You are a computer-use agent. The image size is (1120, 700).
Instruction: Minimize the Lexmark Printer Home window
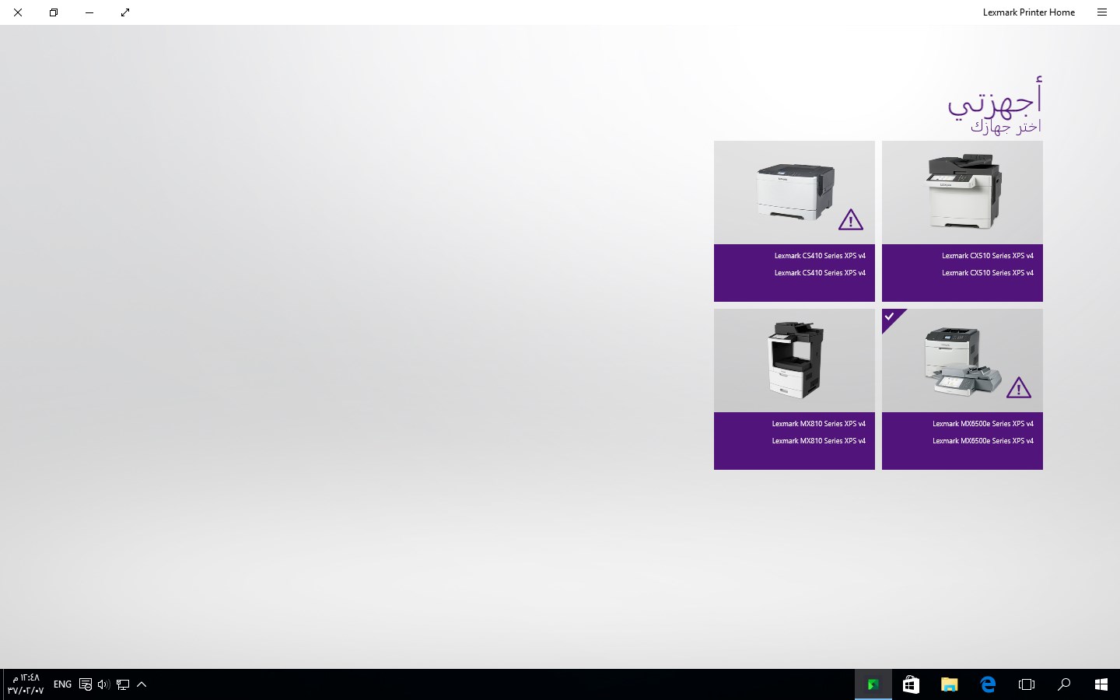[89, 12]
